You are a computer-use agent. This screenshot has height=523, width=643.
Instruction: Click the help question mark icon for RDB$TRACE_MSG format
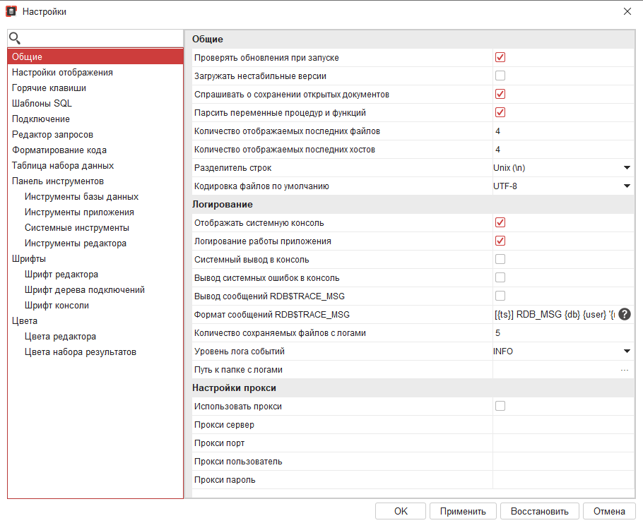[625, 315]
